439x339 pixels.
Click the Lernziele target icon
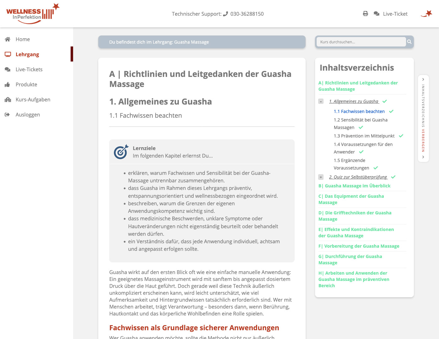pyautogui.click(x=121, y=152)
